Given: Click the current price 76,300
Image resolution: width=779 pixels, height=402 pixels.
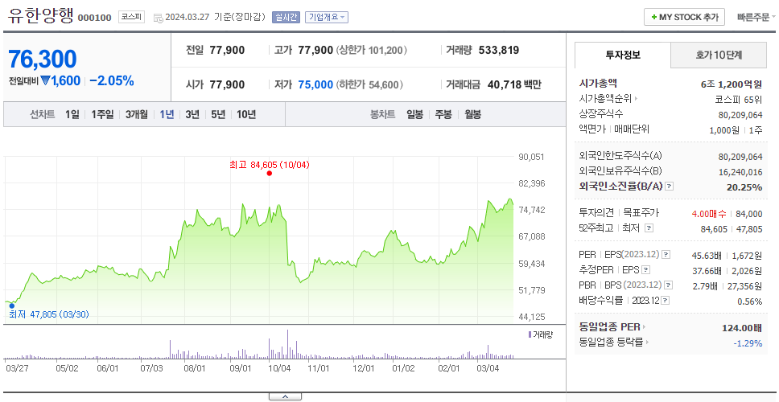Looking at the screenshot, I should (x=42, y=59).
